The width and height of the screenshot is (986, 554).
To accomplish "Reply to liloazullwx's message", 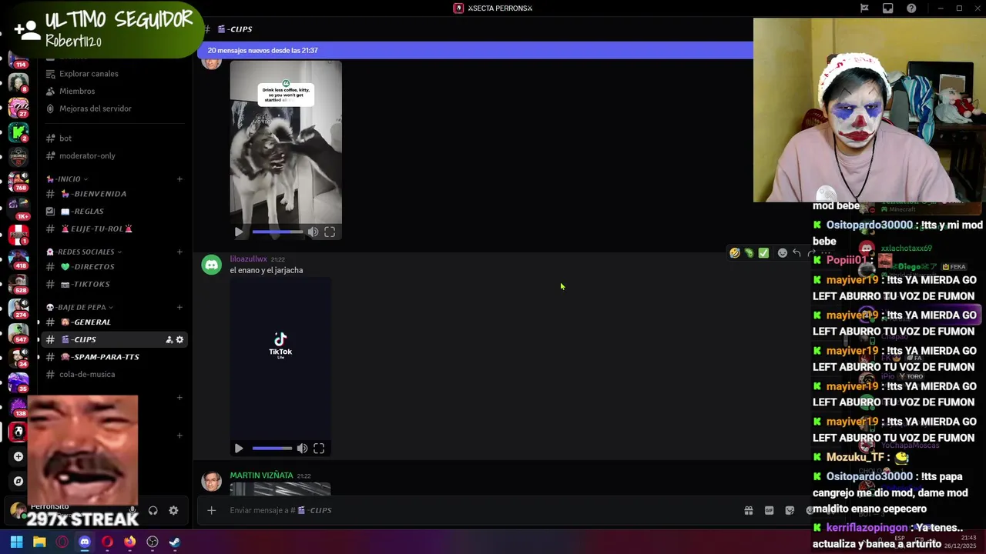I will (797, 252).
